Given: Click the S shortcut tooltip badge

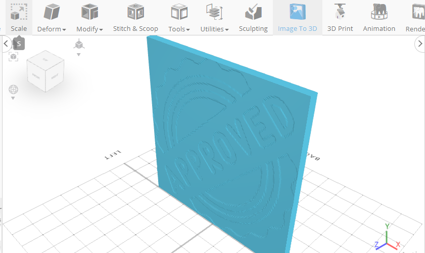Looking at the screenshot, I should [19, 44].
